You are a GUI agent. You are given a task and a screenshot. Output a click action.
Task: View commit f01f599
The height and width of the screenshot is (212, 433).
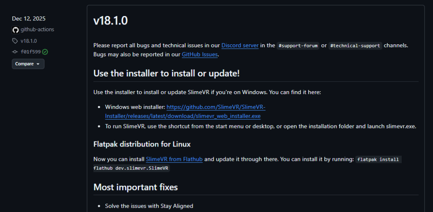pos(30,52)
